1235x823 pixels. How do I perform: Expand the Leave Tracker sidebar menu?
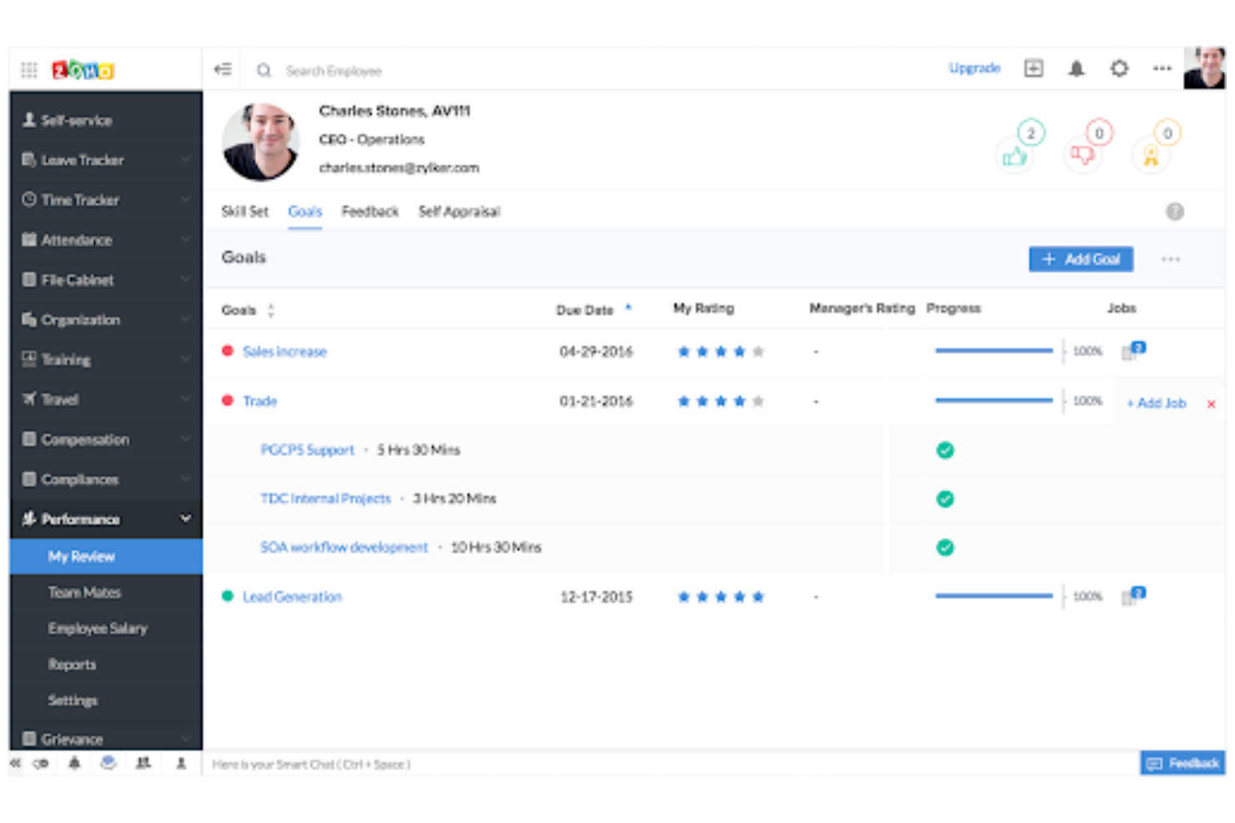pyautogui.click(x=185, y=160)
